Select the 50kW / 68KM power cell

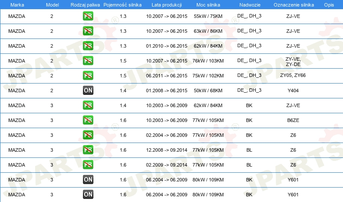pyautogui.click(x=208, y=91)
